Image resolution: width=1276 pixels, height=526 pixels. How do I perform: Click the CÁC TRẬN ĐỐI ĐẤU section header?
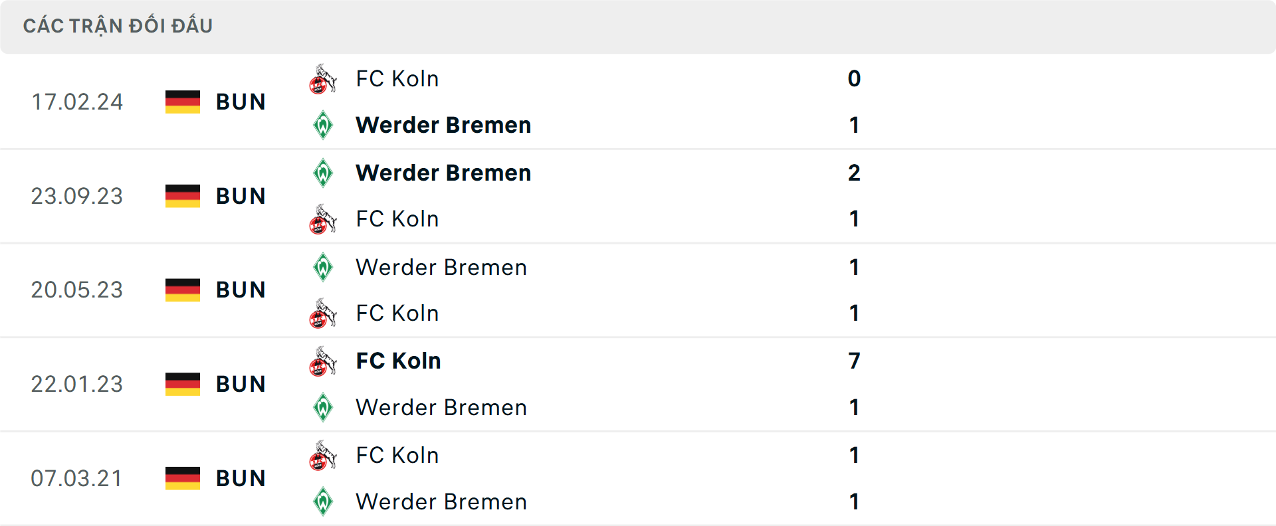[x=118, y=25]
